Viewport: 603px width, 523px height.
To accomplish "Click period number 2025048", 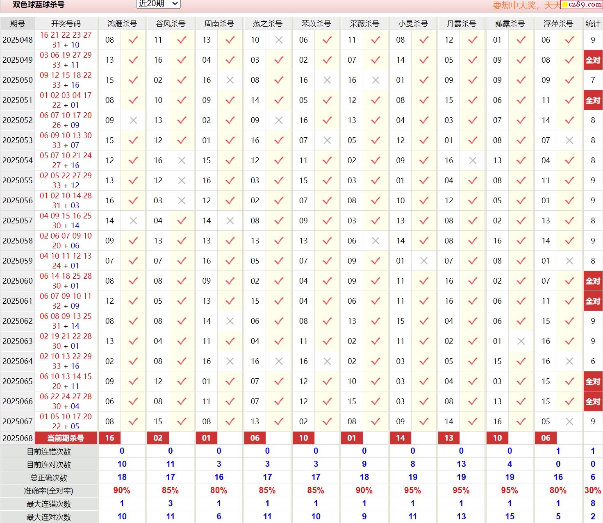I will (x=17, y=40).
